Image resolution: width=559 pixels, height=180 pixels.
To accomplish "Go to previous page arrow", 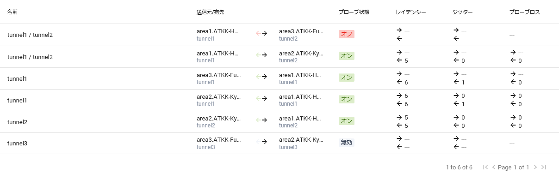I will pyautogui.click(x=494, y=167).
